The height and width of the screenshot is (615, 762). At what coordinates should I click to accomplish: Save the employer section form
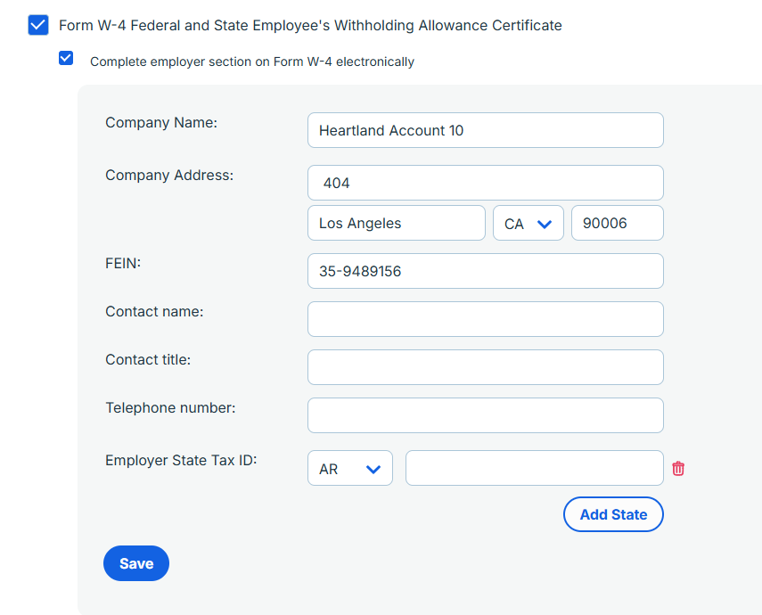pyautogui.click(x=136, y=563)
